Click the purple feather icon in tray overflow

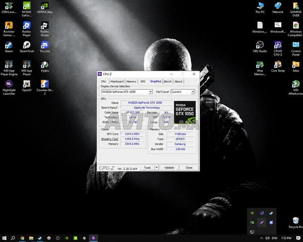pyautogui.click(x=262, y=222)
